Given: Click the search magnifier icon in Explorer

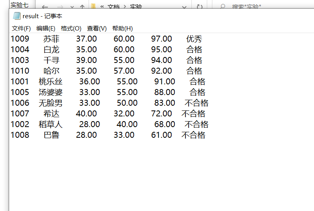Looking at the screenshot, I should (x=223, y=6).
